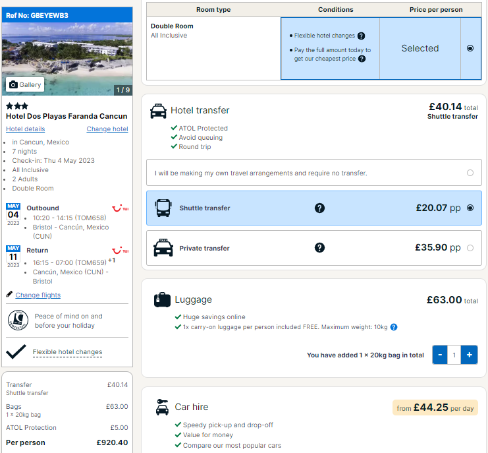This screenshot has height=453, width=488.
Task: Click the Price per person column header
Action: tap(436, 10)
